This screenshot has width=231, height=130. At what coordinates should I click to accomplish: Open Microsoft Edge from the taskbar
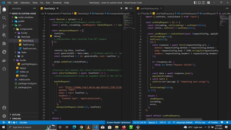point(74,127)
